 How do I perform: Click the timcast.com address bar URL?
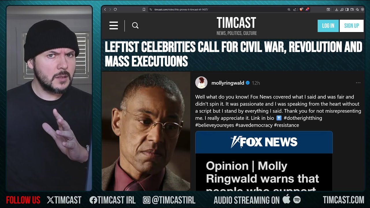pos(181,10)
